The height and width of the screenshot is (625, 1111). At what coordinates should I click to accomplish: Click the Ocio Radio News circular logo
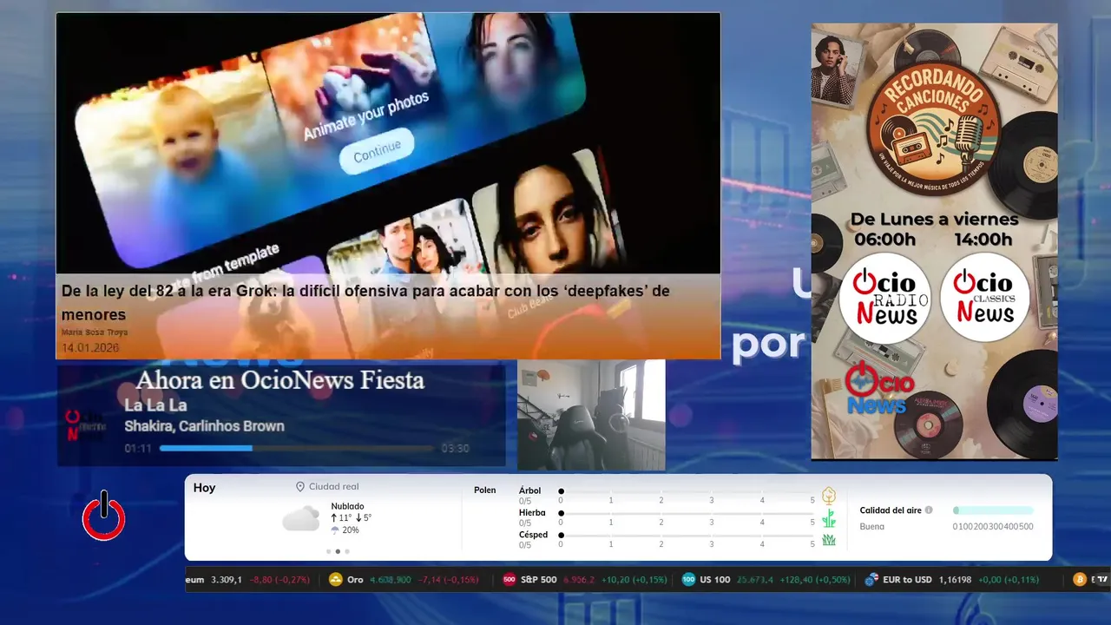point(884,299)
